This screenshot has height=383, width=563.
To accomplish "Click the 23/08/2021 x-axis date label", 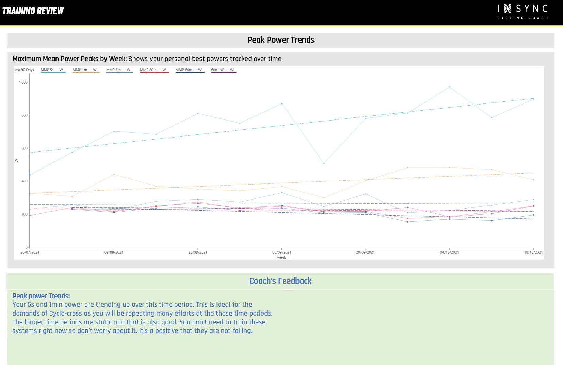I will click(198, 252).
